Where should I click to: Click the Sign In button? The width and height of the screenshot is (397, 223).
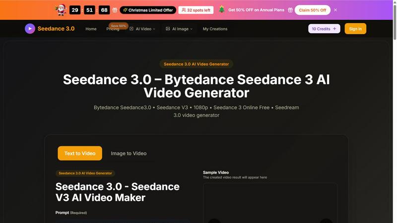(355, 29)
